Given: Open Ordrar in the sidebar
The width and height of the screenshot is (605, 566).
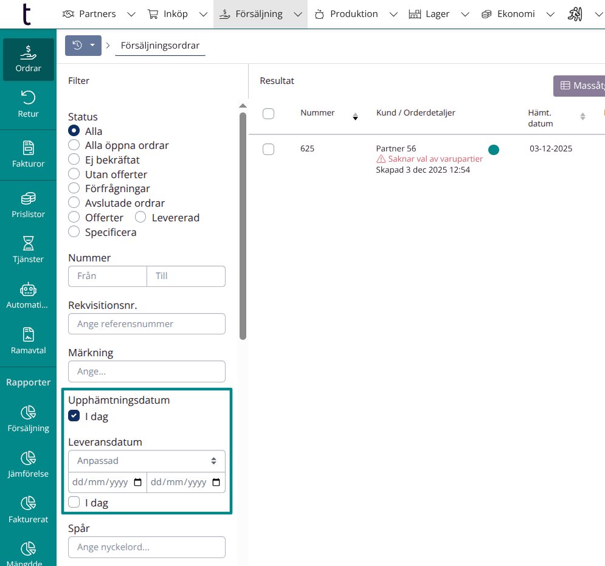Looking at the screenshot, I should point(28,60).
